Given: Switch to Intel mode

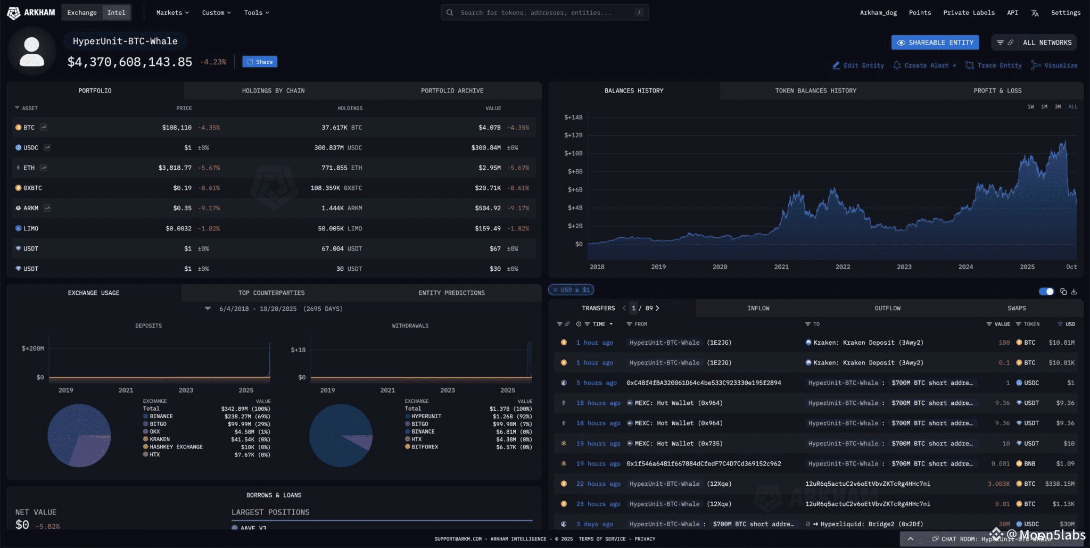Looking at the screenshot, I should pyautogui.click(x=116, y=13).
